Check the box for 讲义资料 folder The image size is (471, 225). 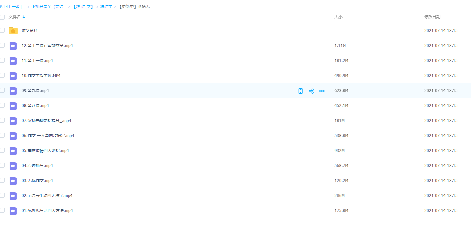click(x=3, y=30)
